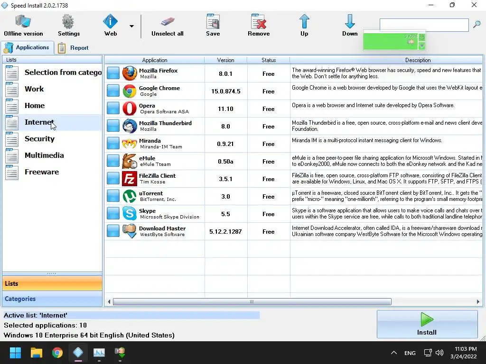Click the search magnifier icon
Viewport: 486px width, 364px height.
[477, 25]
